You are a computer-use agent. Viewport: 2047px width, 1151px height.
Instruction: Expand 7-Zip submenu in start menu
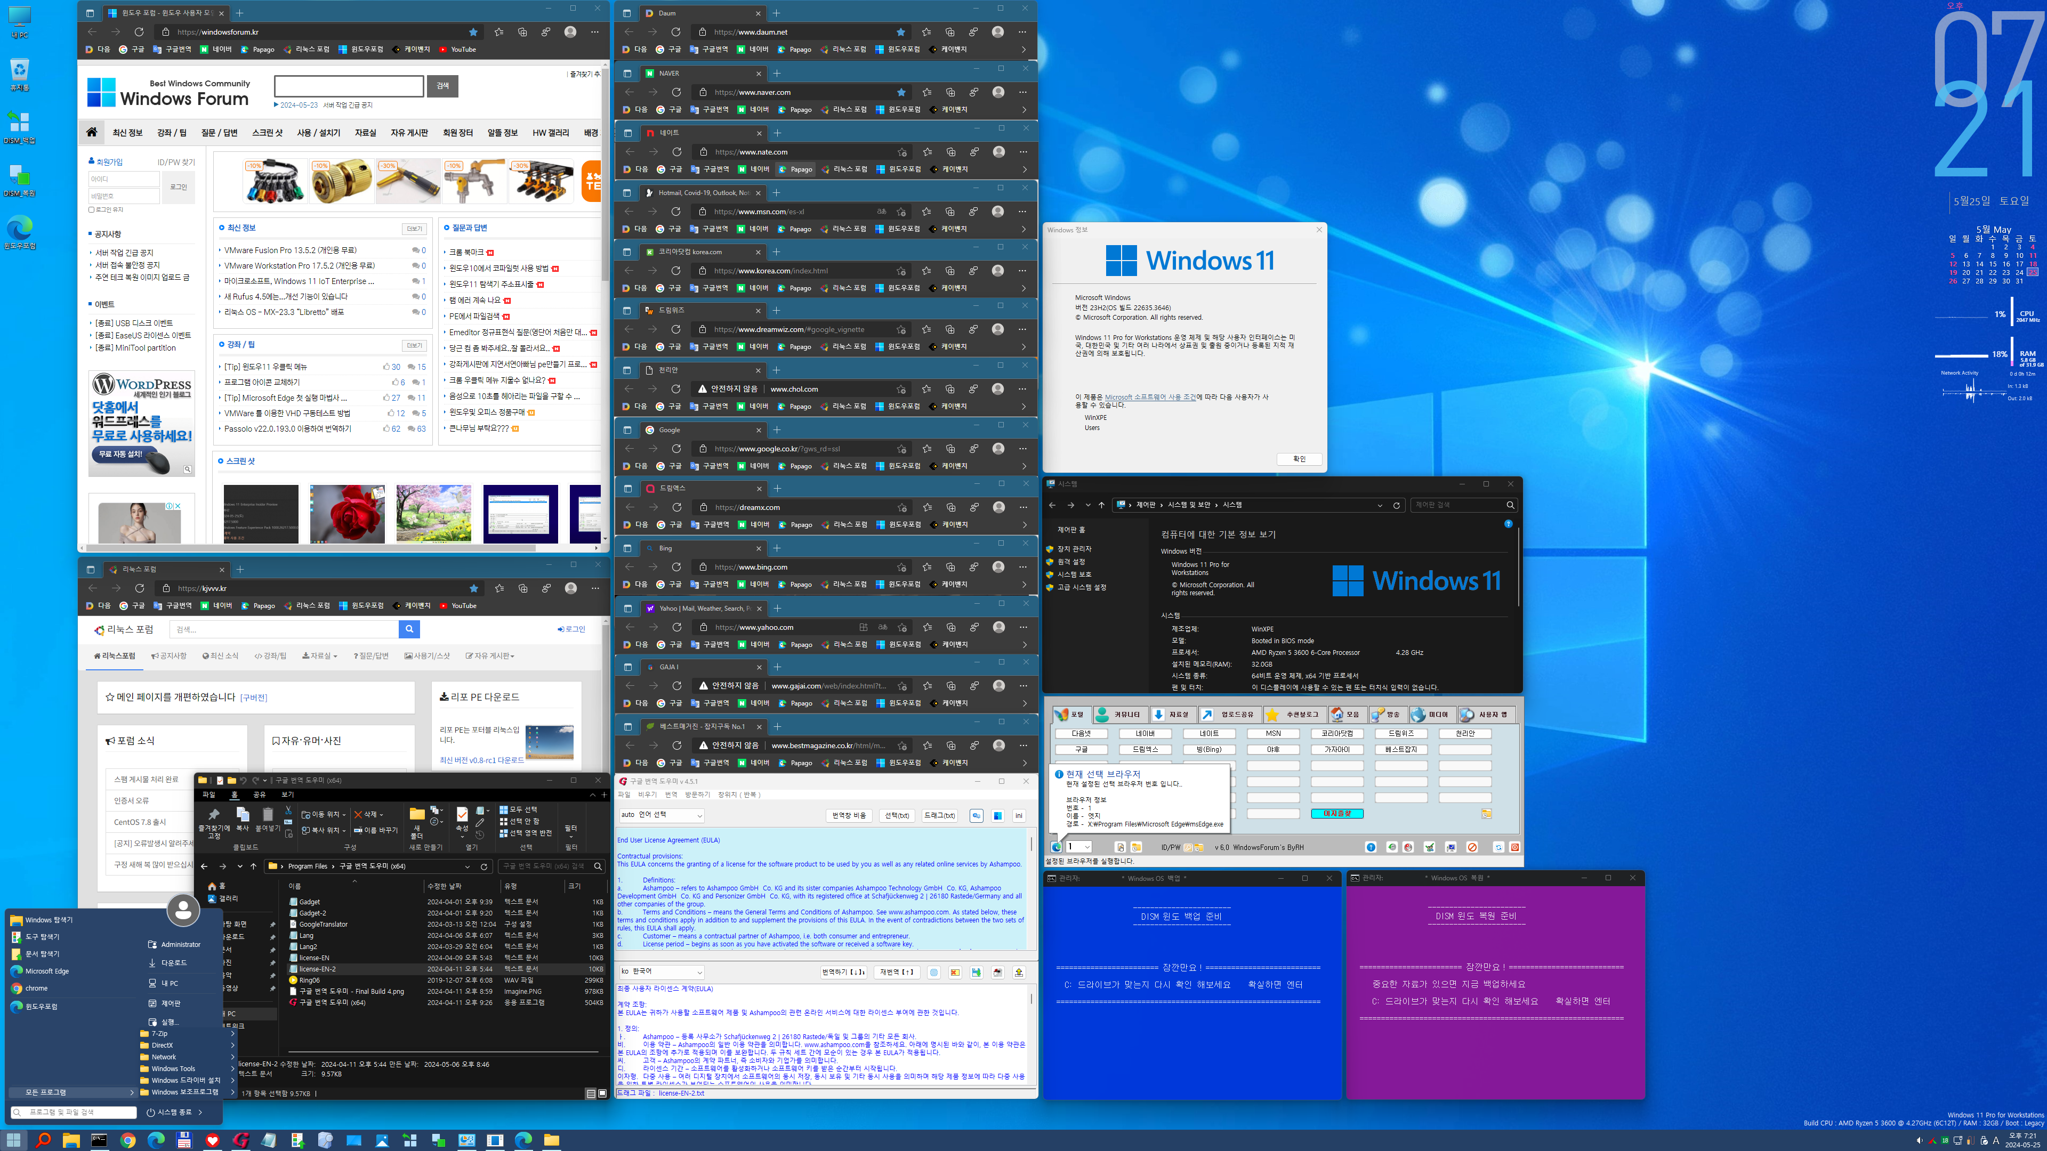(188, 1033)
